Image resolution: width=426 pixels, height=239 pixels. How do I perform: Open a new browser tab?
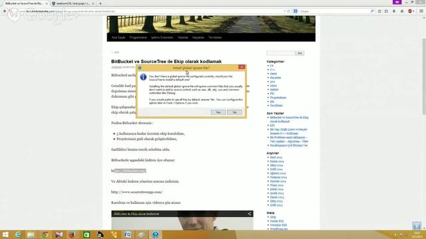101,3
